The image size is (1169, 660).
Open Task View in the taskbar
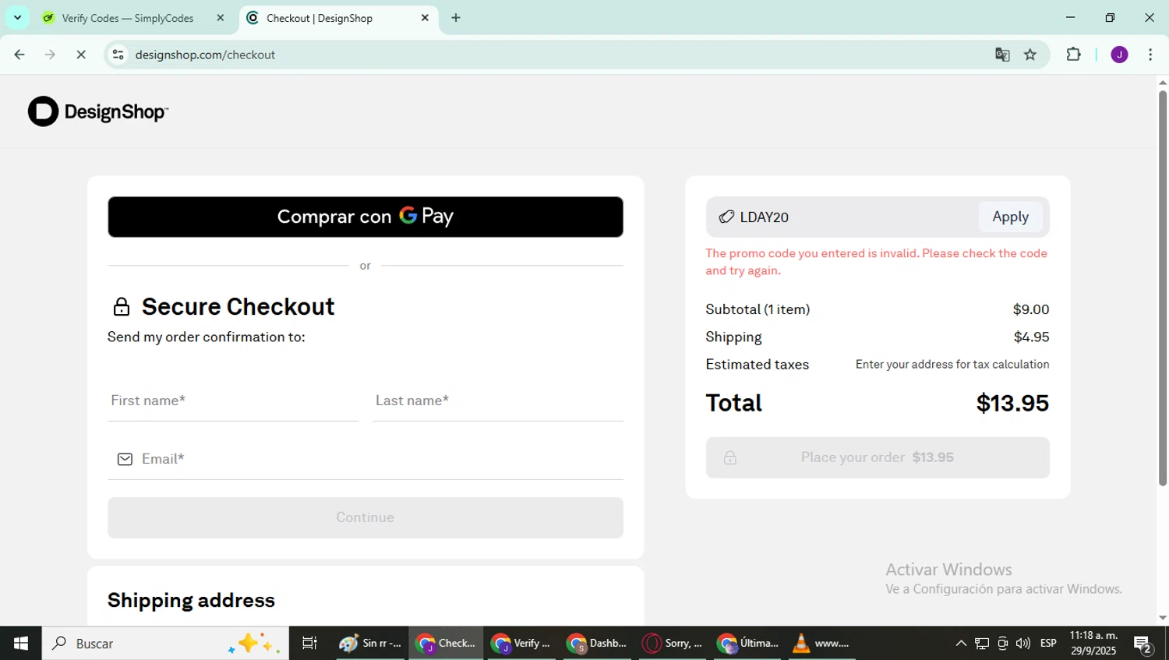309,643
